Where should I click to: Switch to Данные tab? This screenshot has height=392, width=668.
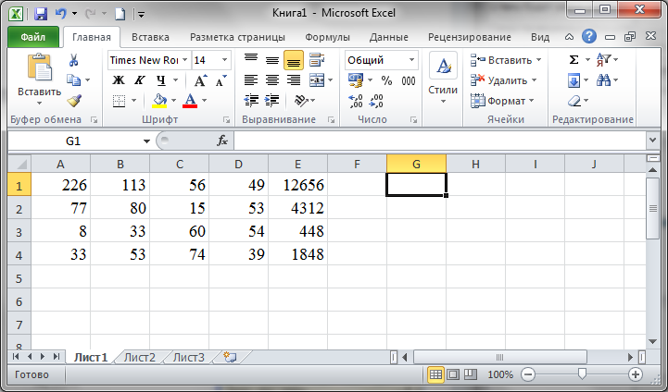pyautogui.click(x=388, y=37)
